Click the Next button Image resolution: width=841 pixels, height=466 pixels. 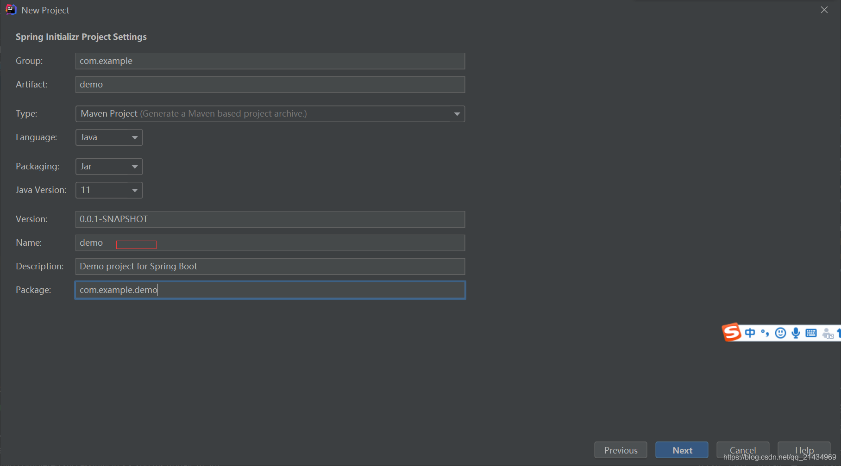[682, 450]
